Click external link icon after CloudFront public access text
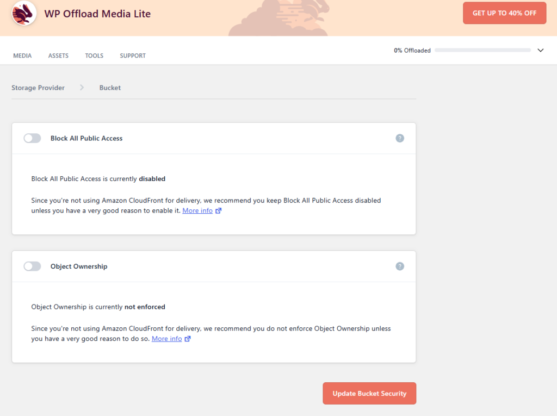 click(219, 210)
